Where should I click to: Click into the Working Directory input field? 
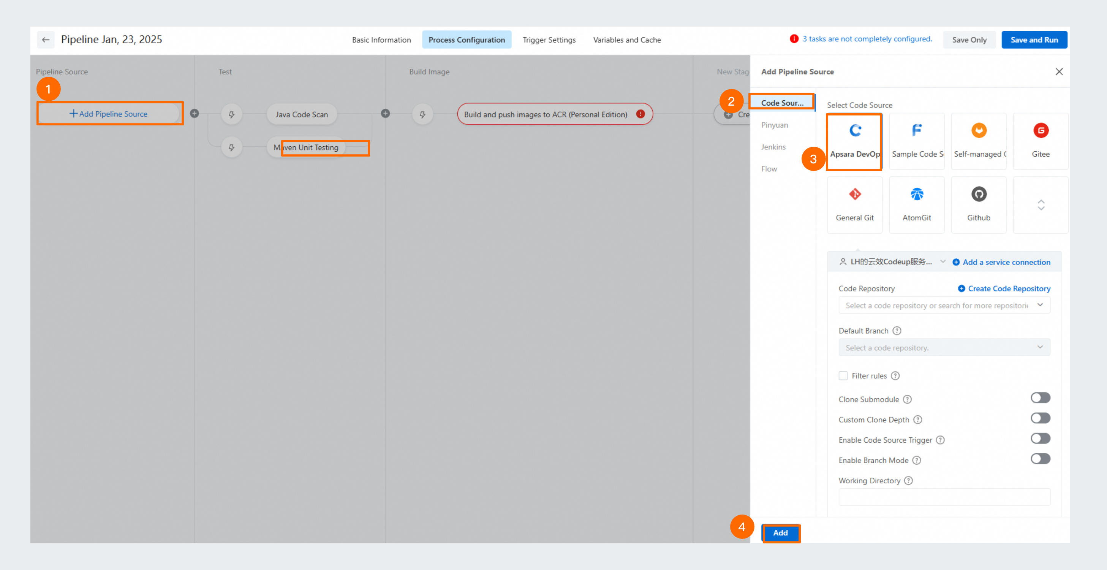pos(944,497)
